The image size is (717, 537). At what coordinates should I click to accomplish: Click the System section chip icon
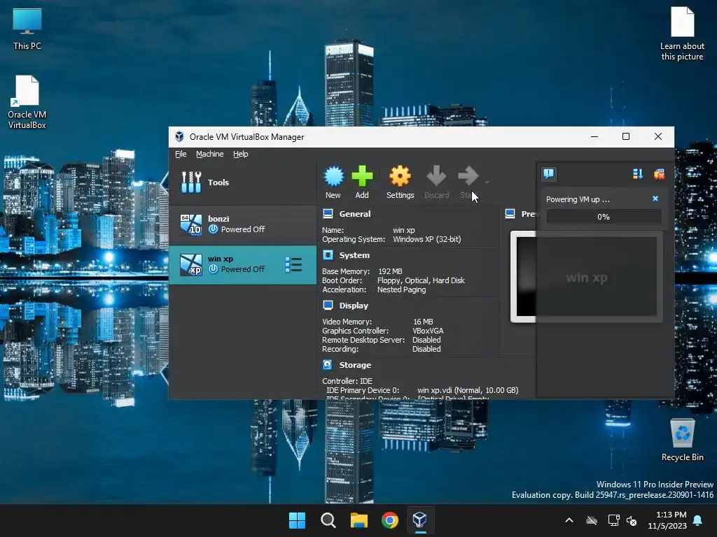pyautogui.click(x=328, y=255)
